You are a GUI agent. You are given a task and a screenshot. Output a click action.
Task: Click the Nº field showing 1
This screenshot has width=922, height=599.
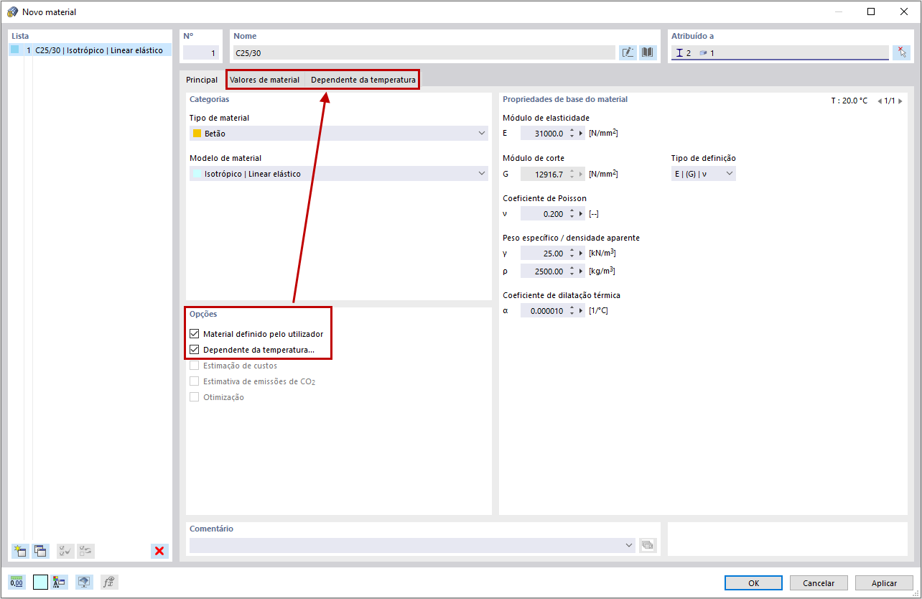pos(200,52)
